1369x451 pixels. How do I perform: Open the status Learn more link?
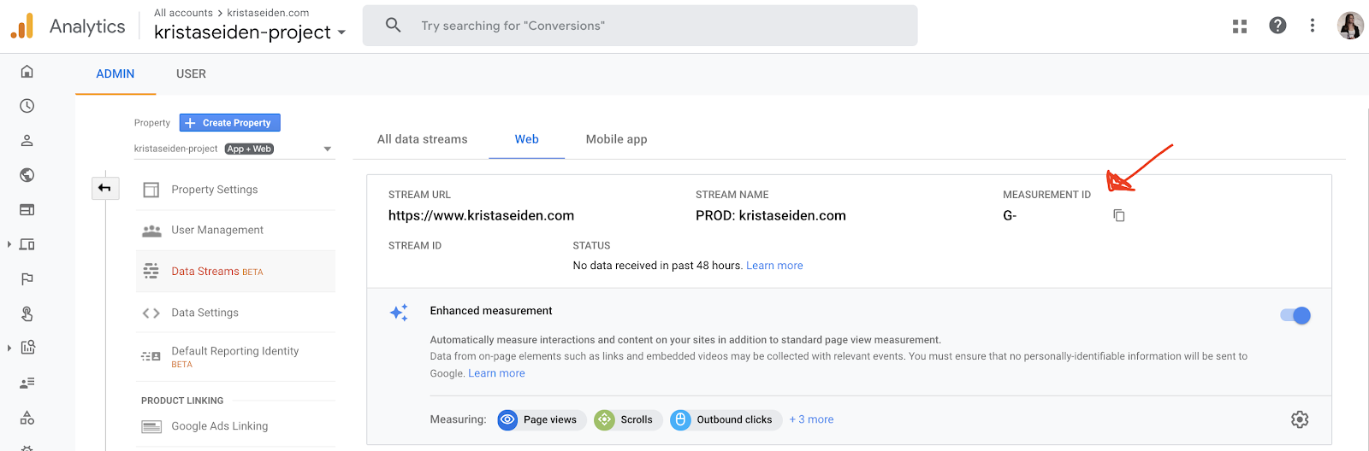pyautogui.click(x=774, y=266)
